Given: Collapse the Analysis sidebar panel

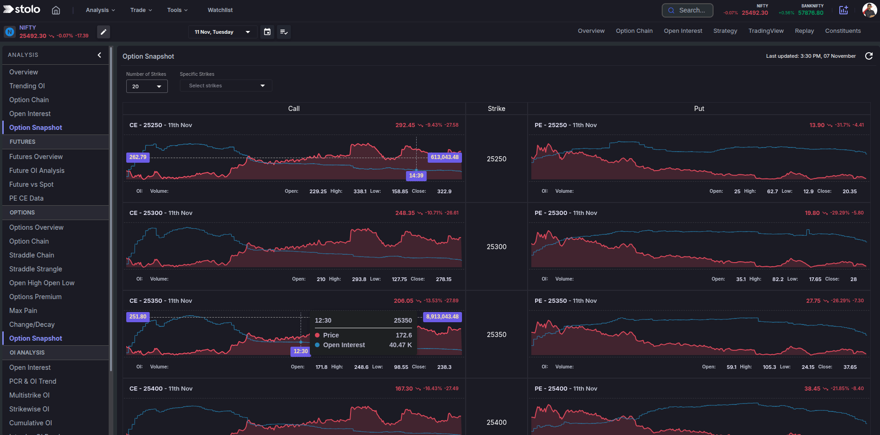Looking at the screenshot, I should tap(99, 55).
